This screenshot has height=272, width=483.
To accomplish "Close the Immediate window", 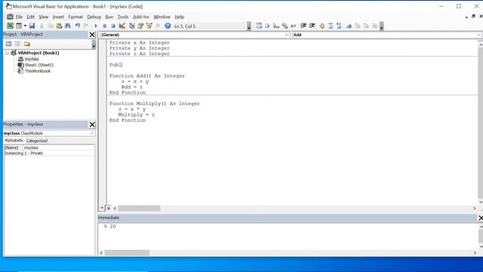I will click(x=480, y=218).
